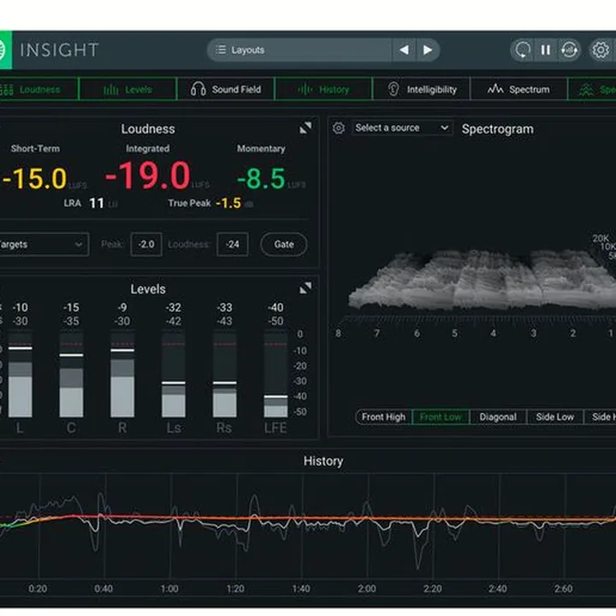The image size is (616, 616).
Task: Toggle the Intelligibility module tab
Action: [x=421, y=90]
